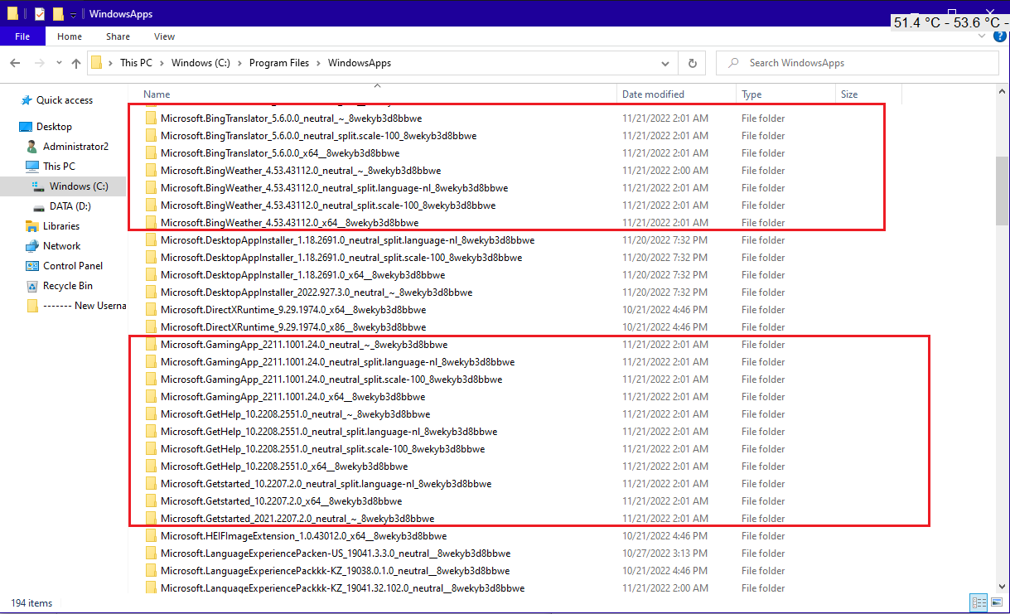Expand the address bar history dropdown
The height and width of the screenshot is (614, 1010).
coord(665,63)
